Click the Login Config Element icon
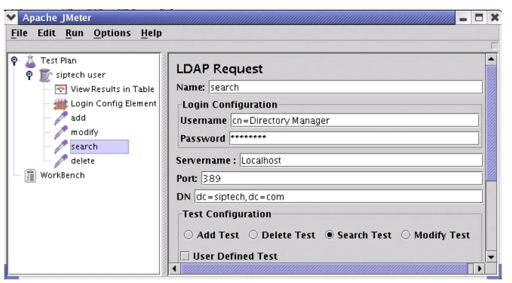Screen dimensions: 512x283 click(61, 104)
